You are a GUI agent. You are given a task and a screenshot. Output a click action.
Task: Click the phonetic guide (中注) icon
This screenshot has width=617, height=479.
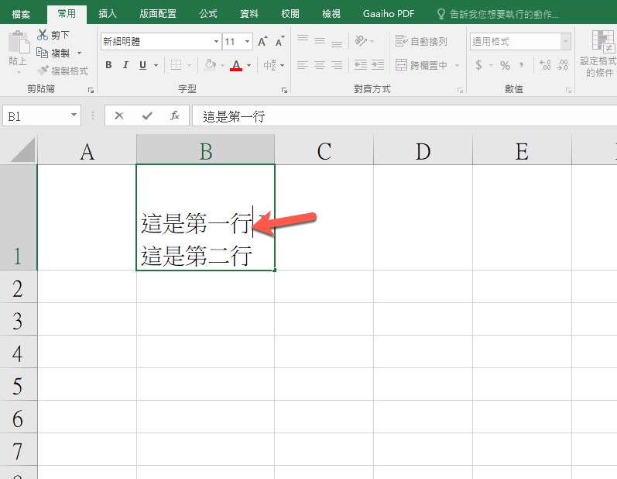point(270,65)
